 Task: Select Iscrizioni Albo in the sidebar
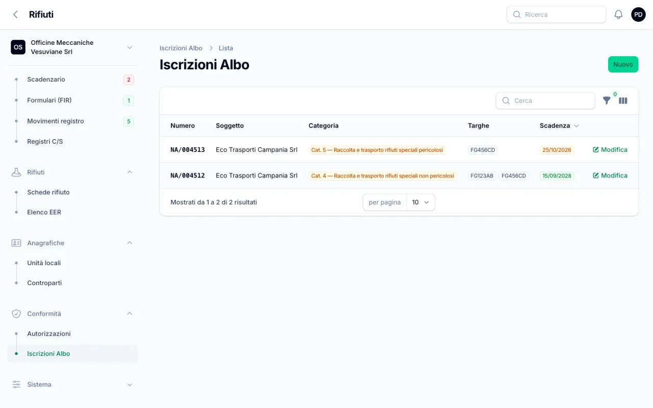[x=72, y=354]
